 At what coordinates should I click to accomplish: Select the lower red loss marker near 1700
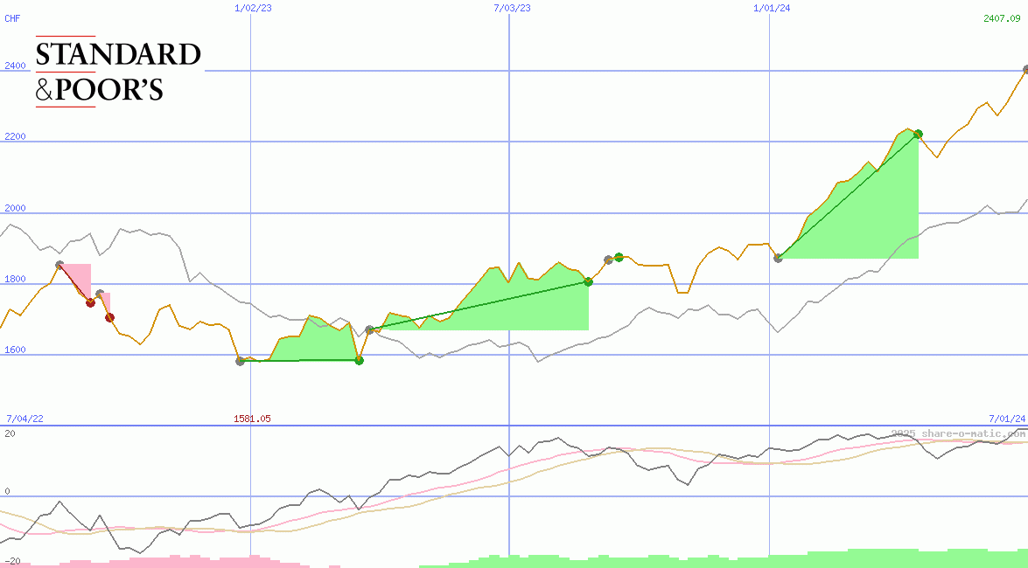[x=109, y=318]
